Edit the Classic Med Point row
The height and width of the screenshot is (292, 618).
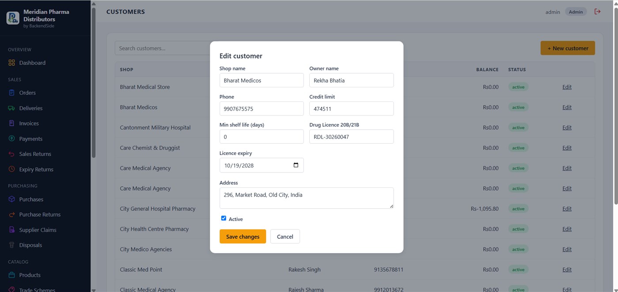(x=567, y=270)
